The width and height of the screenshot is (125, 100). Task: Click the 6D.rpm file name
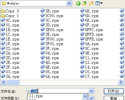pos(92,16)
